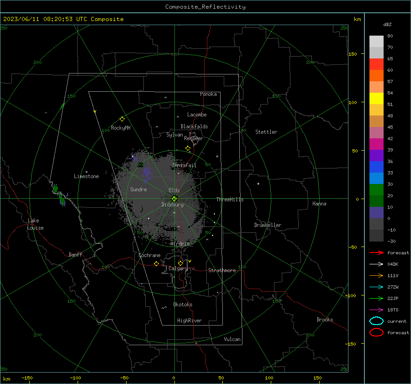Click the Strathmore town label
The height and width of the screenshot is (384, 411).
tap(222, 270)
